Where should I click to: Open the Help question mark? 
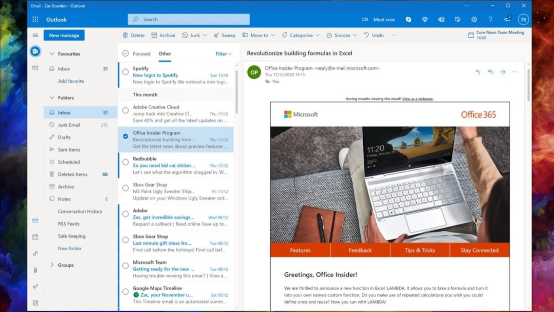tap(491, 19)
